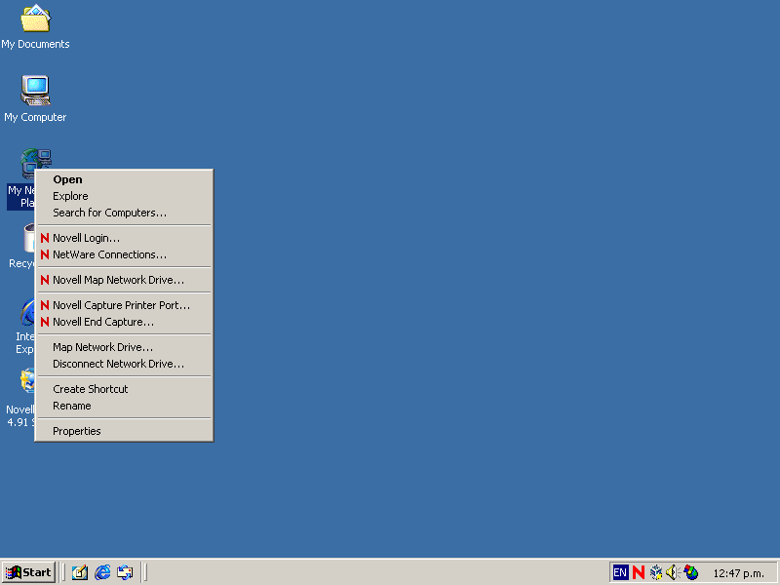The image size is (780, 585).
Task: Click Show Desktop quick launch icon
Action: pyautogui.click(x=80, y=572)
